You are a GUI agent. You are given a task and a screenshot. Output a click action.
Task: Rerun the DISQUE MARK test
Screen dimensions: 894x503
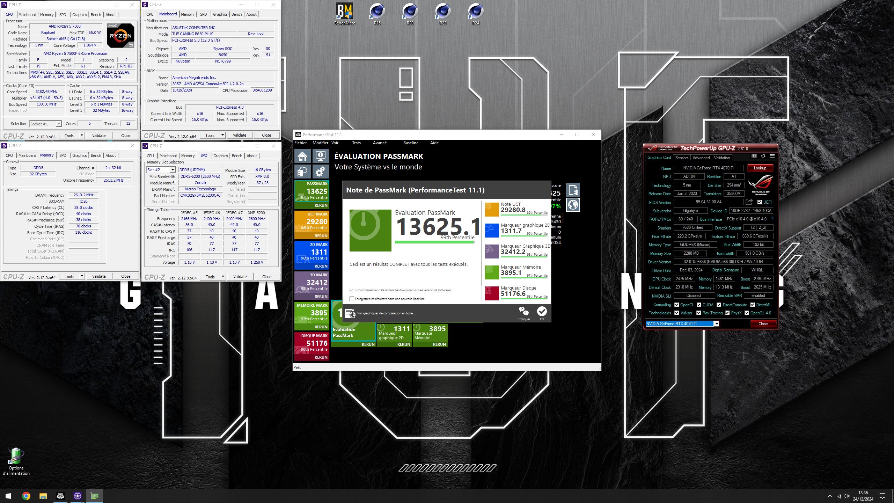coord(321,357)
